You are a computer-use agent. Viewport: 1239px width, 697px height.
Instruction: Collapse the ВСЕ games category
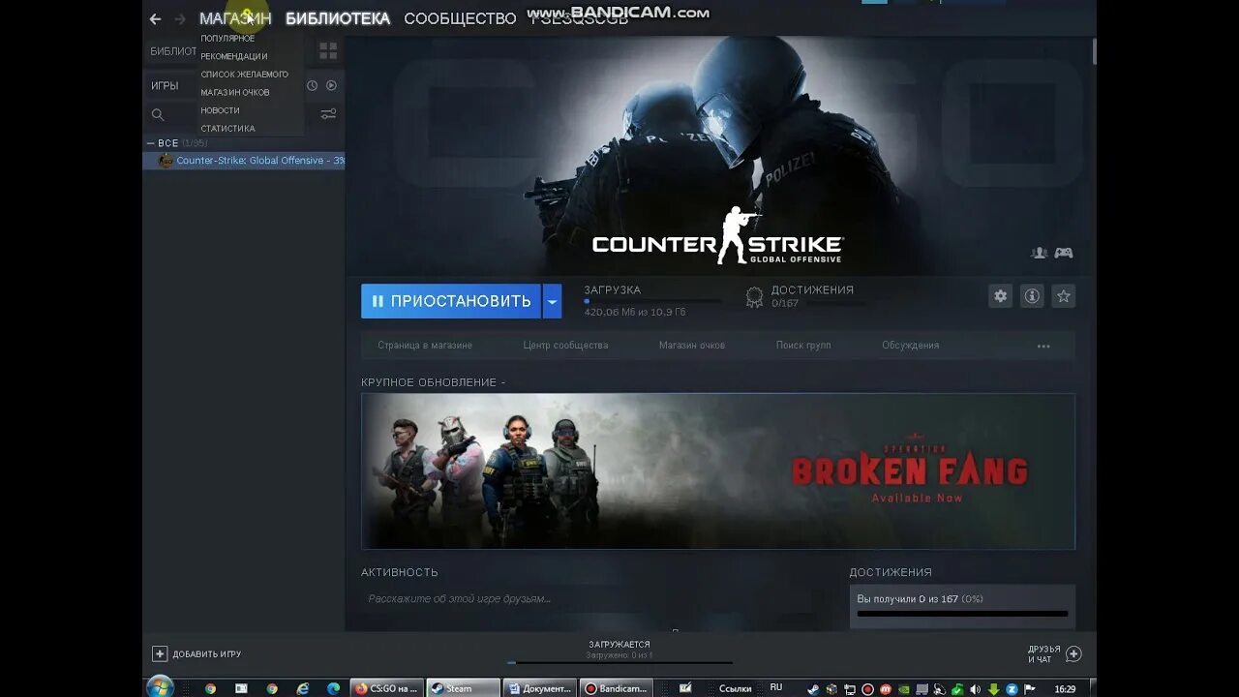point(151,143)
